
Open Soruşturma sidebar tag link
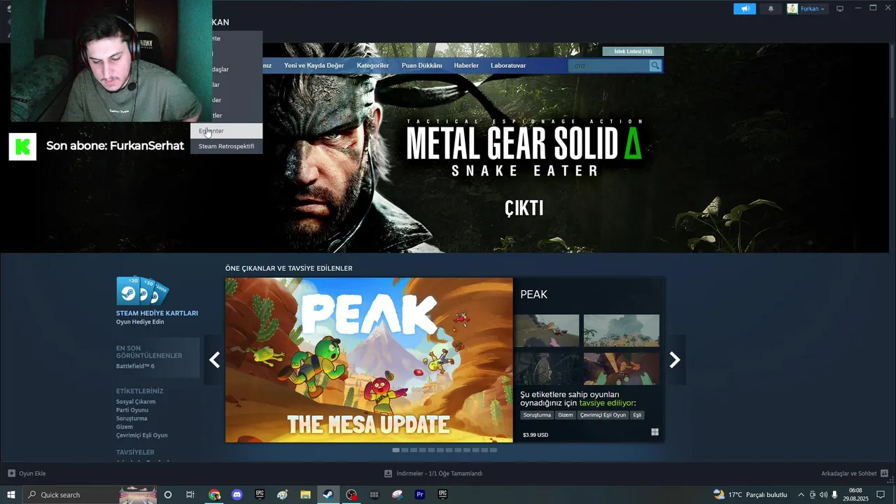(x=132, y=419)
